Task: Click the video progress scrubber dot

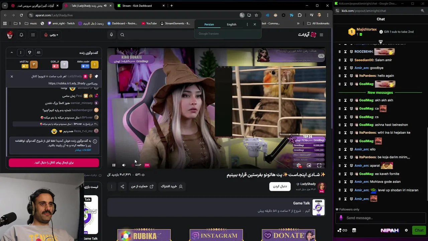Action: tap(133, 165)
